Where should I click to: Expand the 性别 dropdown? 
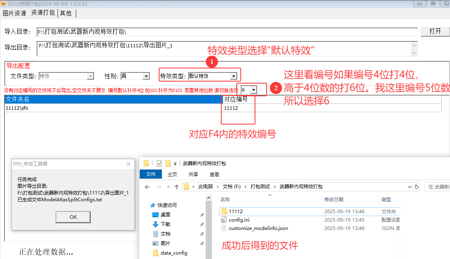[146, 76]
